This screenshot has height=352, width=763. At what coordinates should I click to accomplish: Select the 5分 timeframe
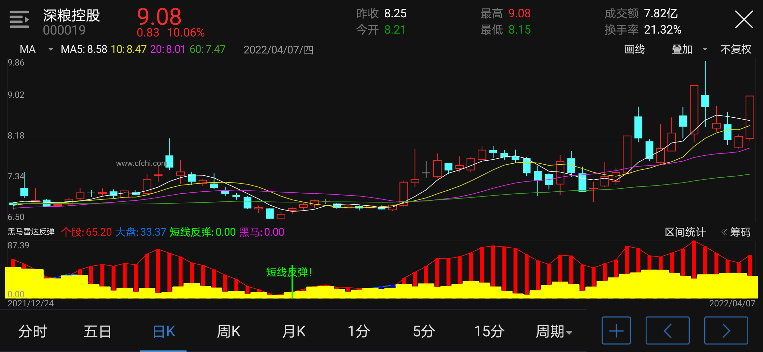tap(424, 331)
